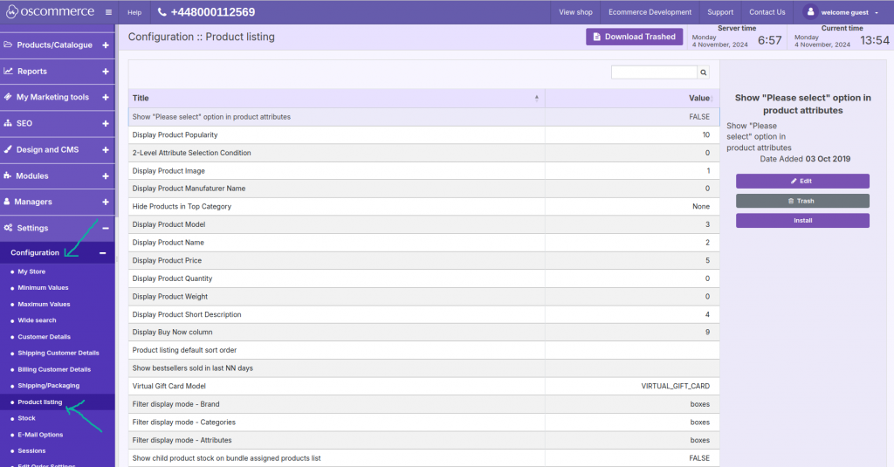Image resolution: width=894 pixels, height=467 pixels.
Task: Click the Download Trashed button
Action: coord(634,37)
